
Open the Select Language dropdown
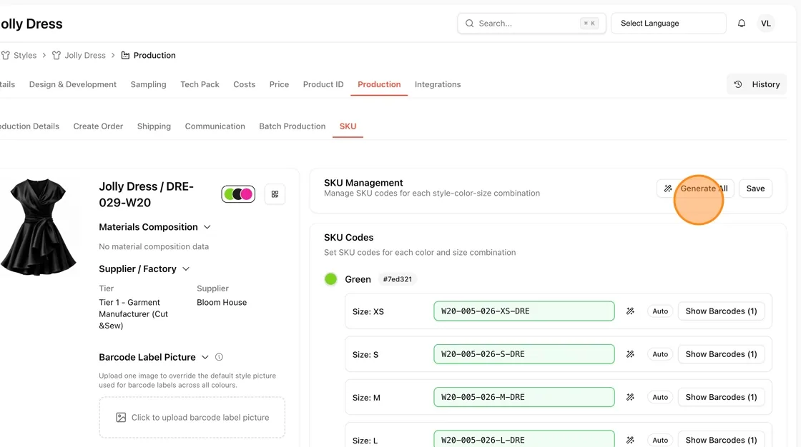668,24
